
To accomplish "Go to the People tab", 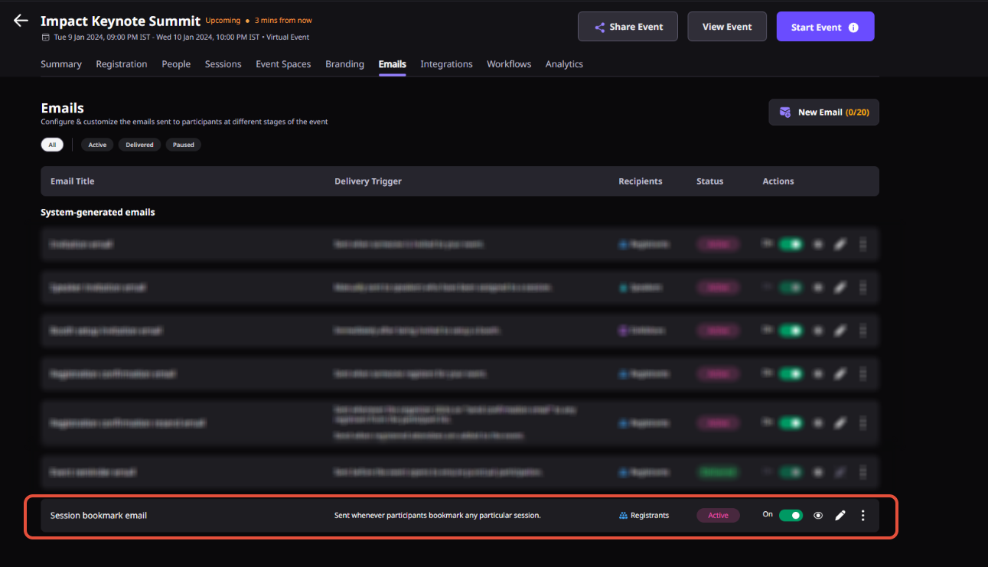I will tap(176, 64).
